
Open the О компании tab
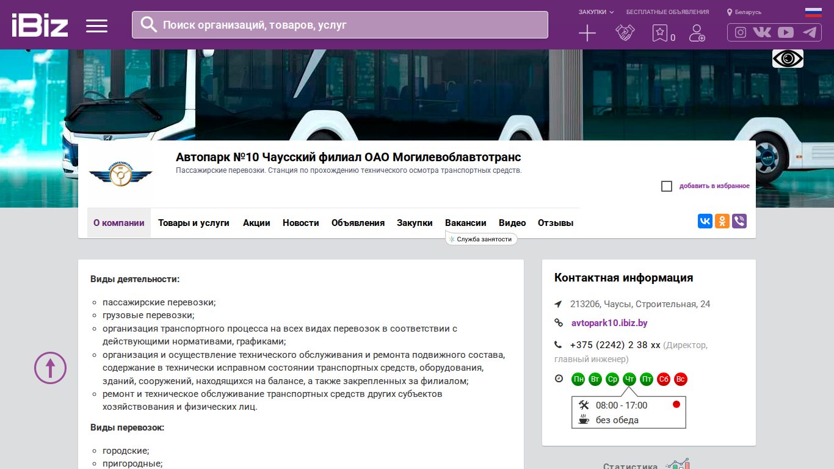tap(119, 223)
